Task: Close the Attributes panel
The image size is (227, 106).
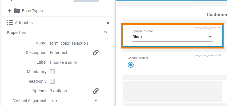Action: (108, 23)
